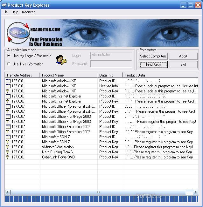
Task: Click Internet Explorer Product ID row icon
Action: pos(8,96)
